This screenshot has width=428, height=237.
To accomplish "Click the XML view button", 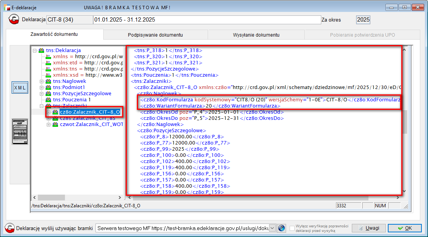I will point(20,87).
